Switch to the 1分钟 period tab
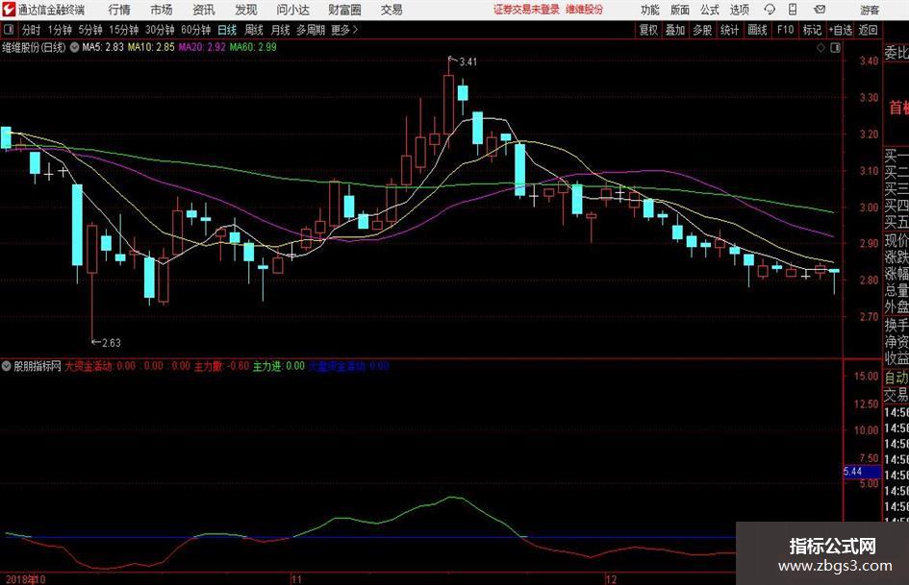 [x=59, y=30]
